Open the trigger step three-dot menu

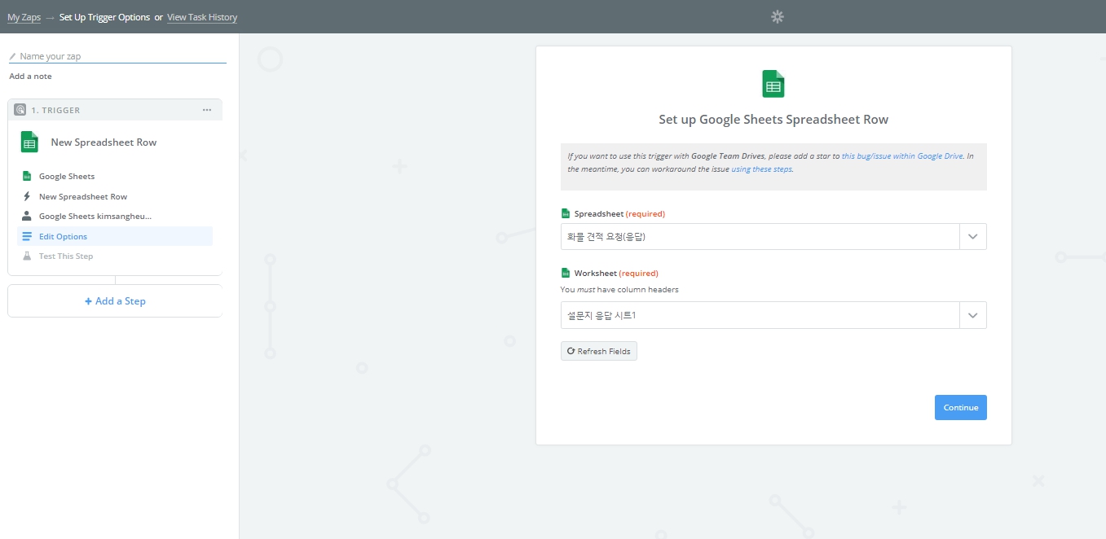point(207,110)
